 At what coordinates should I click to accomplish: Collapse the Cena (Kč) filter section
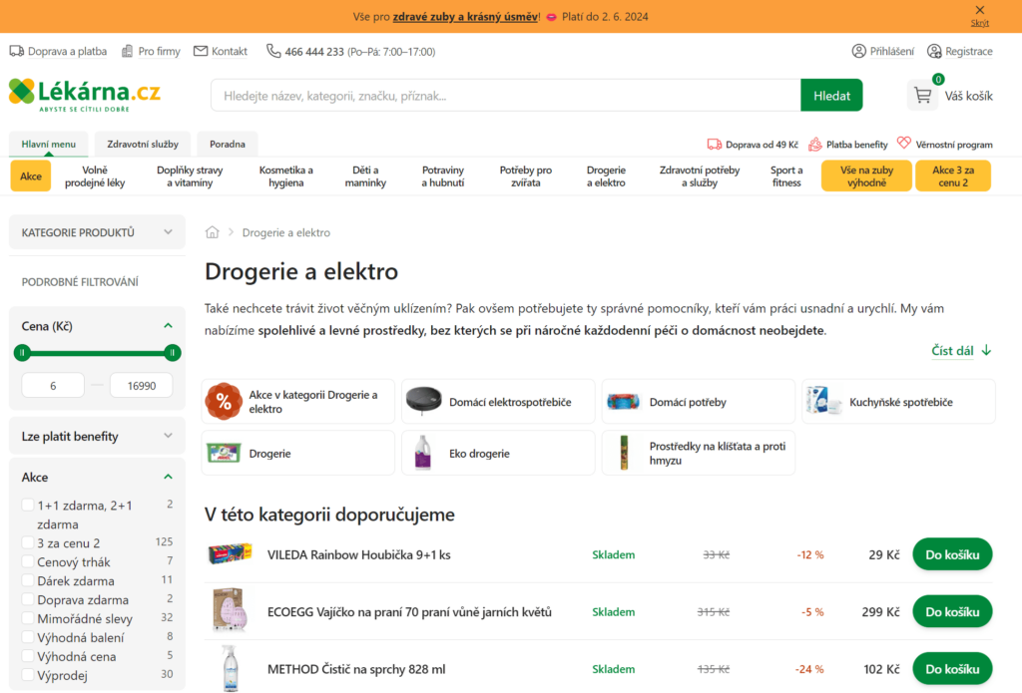click(x=168, y=325)
